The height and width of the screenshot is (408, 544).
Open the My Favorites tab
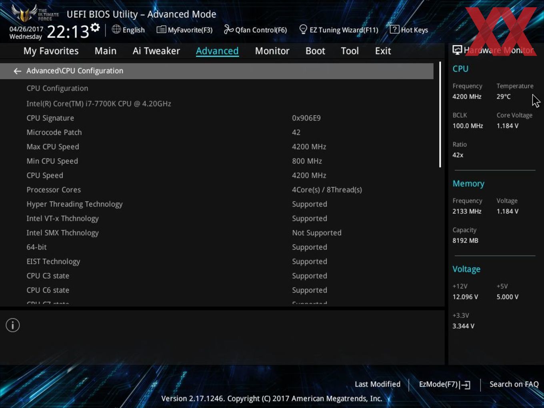51,51
